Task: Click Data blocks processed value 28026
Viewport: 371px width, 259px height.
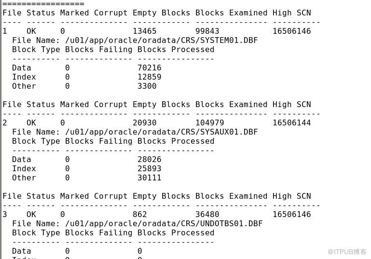Action: click(149, 160)
